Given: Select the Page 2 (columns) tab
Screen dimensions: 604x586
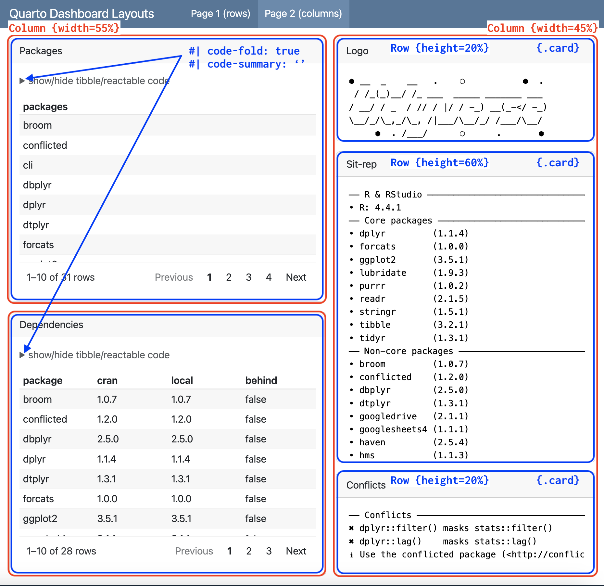Looking at the screenshot, I should (x=303, y=14).
